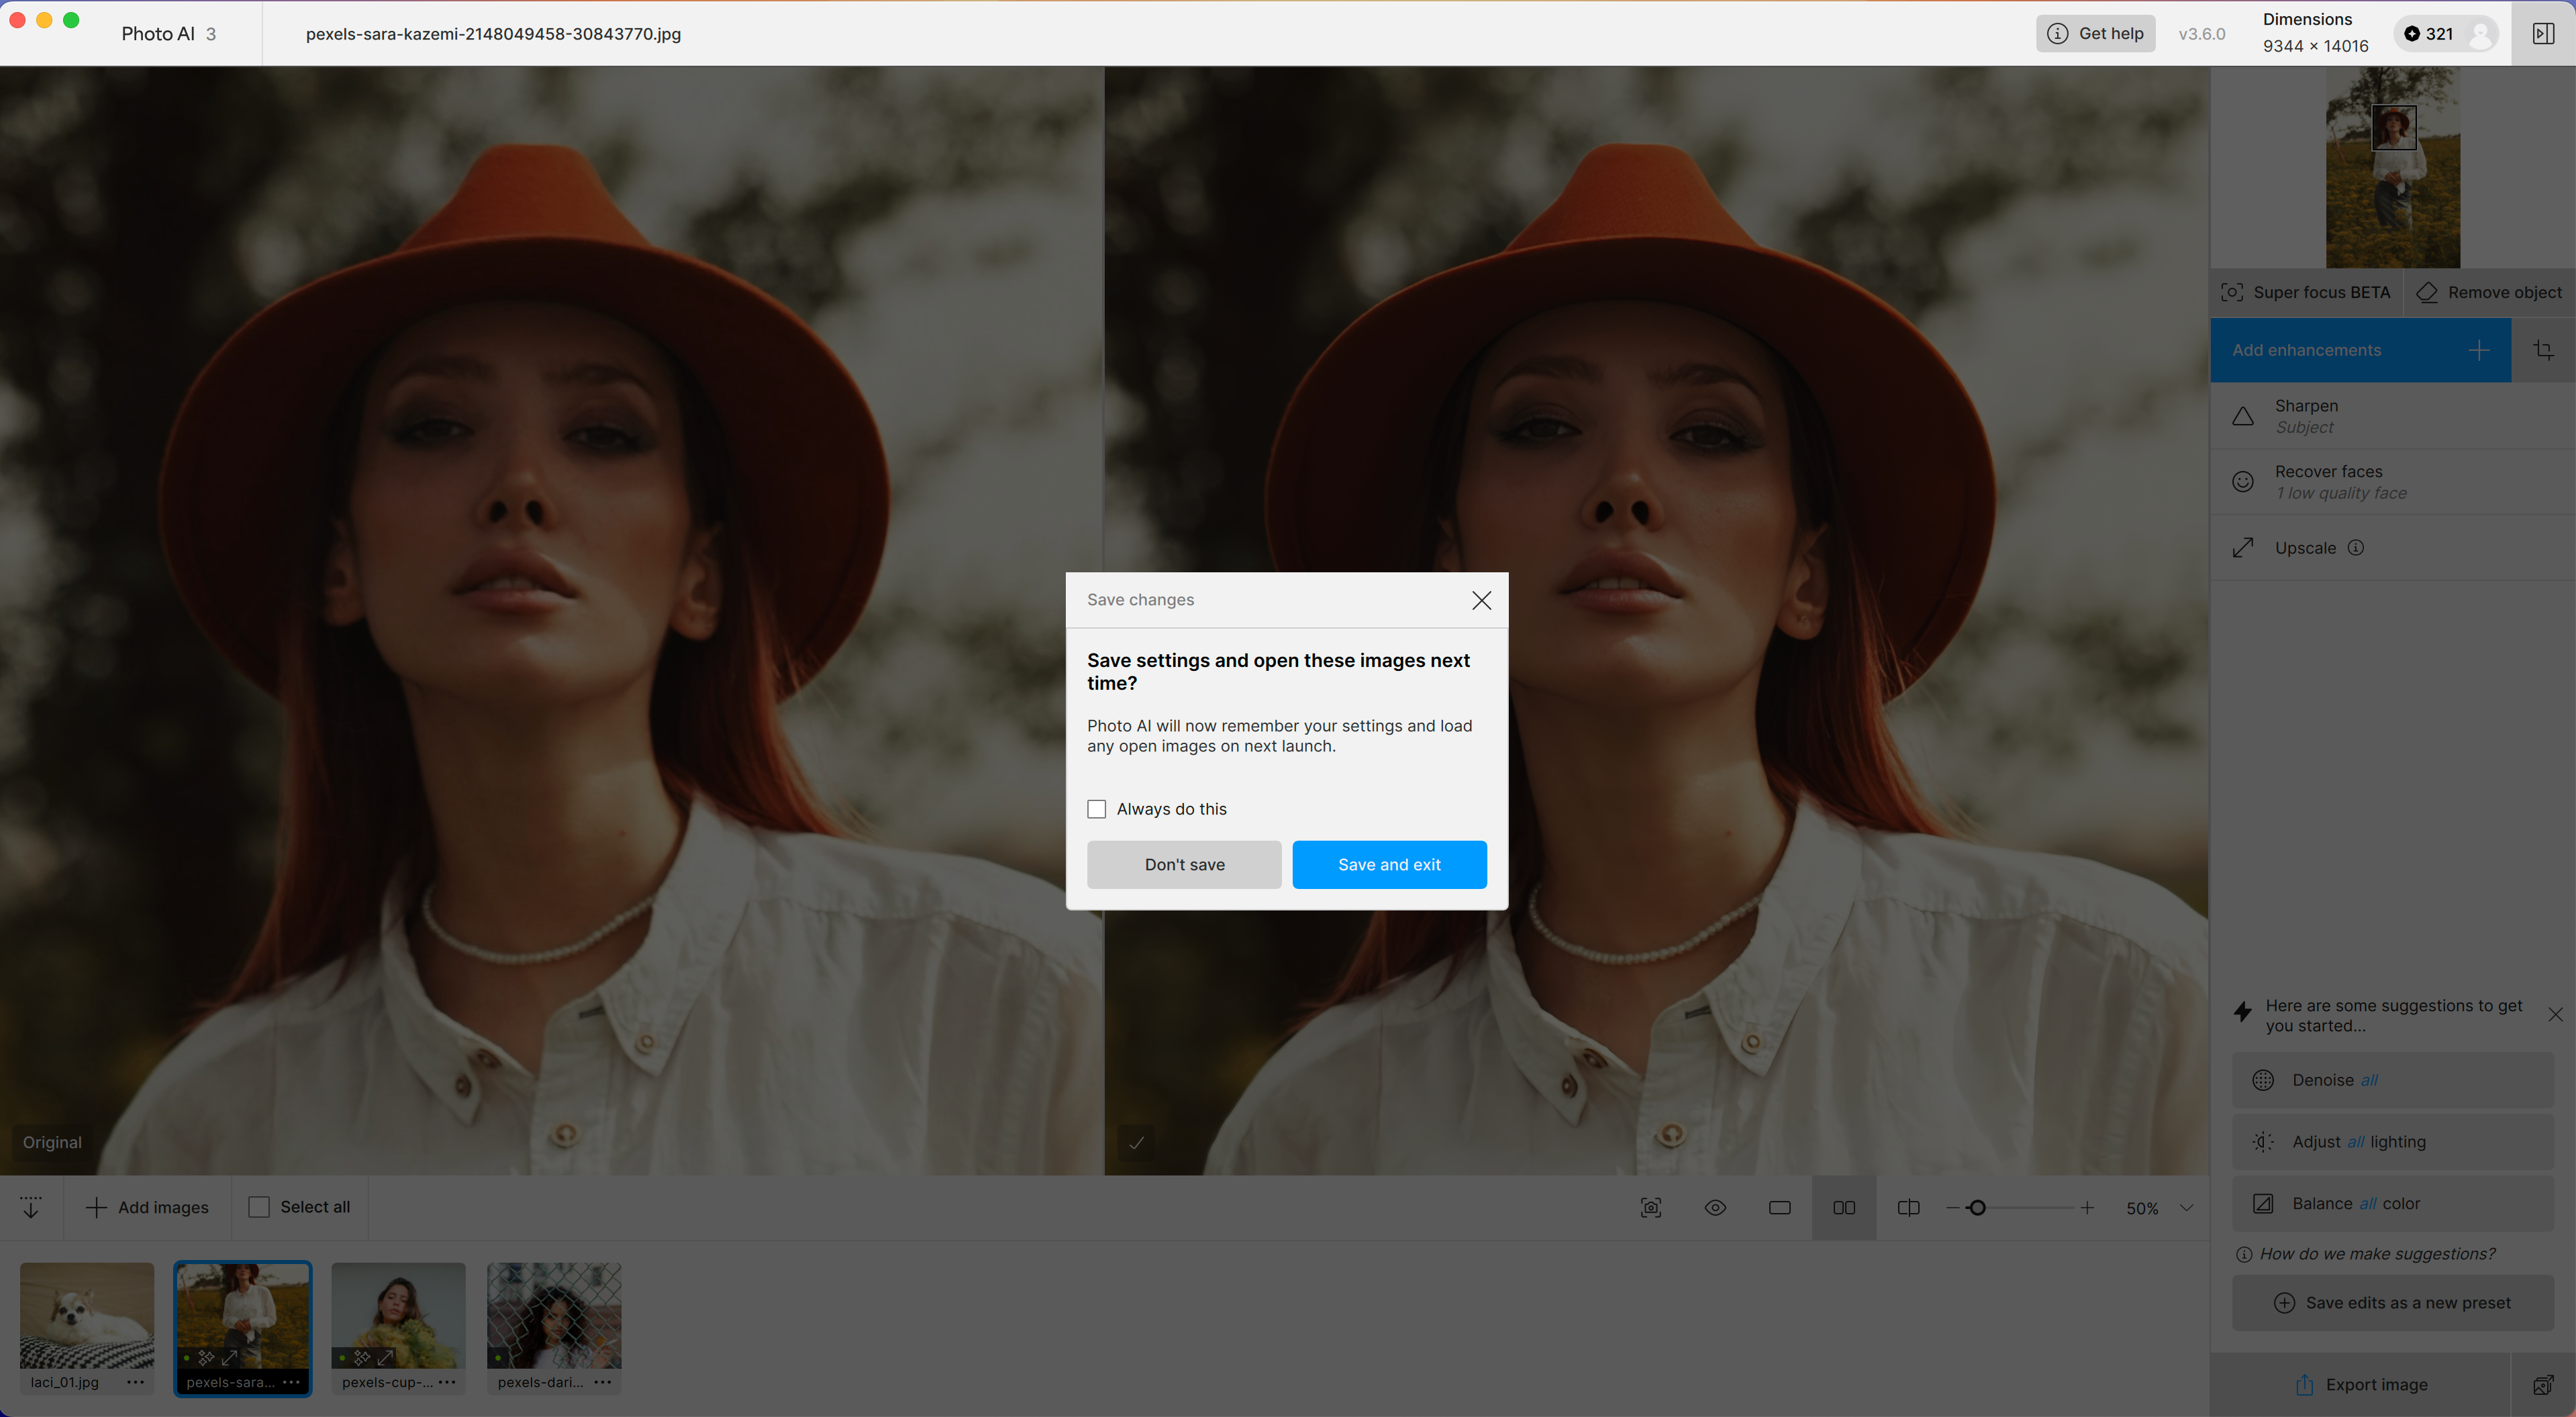Screen dimensions: 2576x1417
Task: Click the zoom slider handle
Action: [x=1977, y=1207]
